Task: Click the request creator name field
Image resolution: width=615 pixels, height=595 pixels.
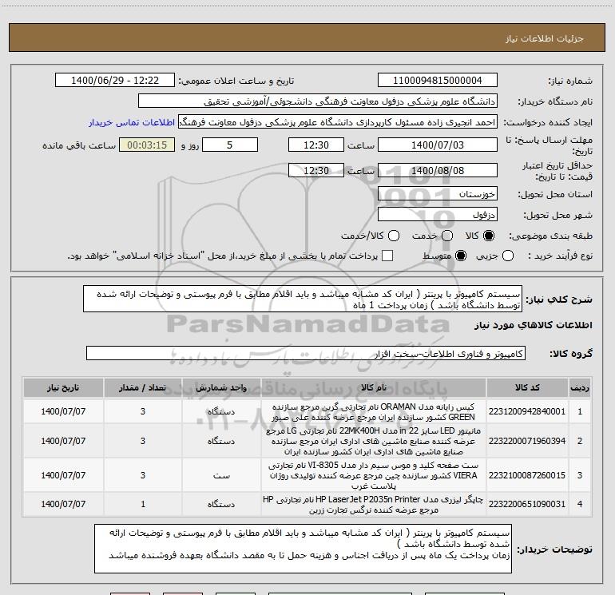Action: pyautogui.click(x=338, y=122)
